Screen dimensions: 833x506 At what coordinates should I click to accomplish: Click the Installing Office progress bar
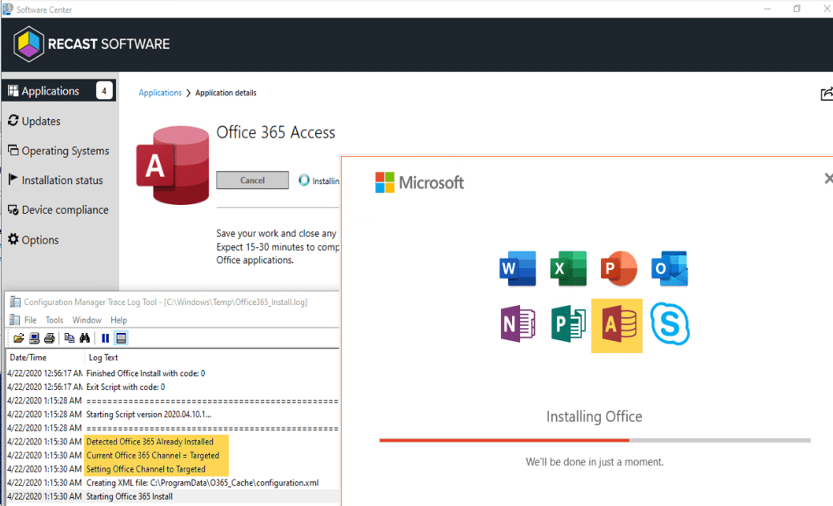[x=594, y=440]
